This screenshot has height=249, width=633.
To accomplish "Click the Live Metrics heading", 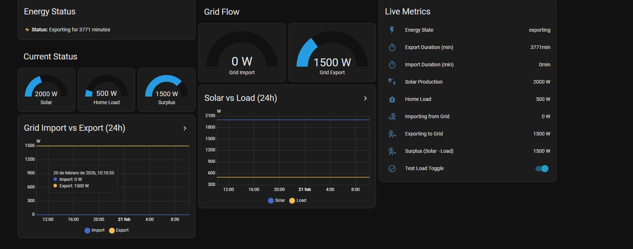I will 408,12.
